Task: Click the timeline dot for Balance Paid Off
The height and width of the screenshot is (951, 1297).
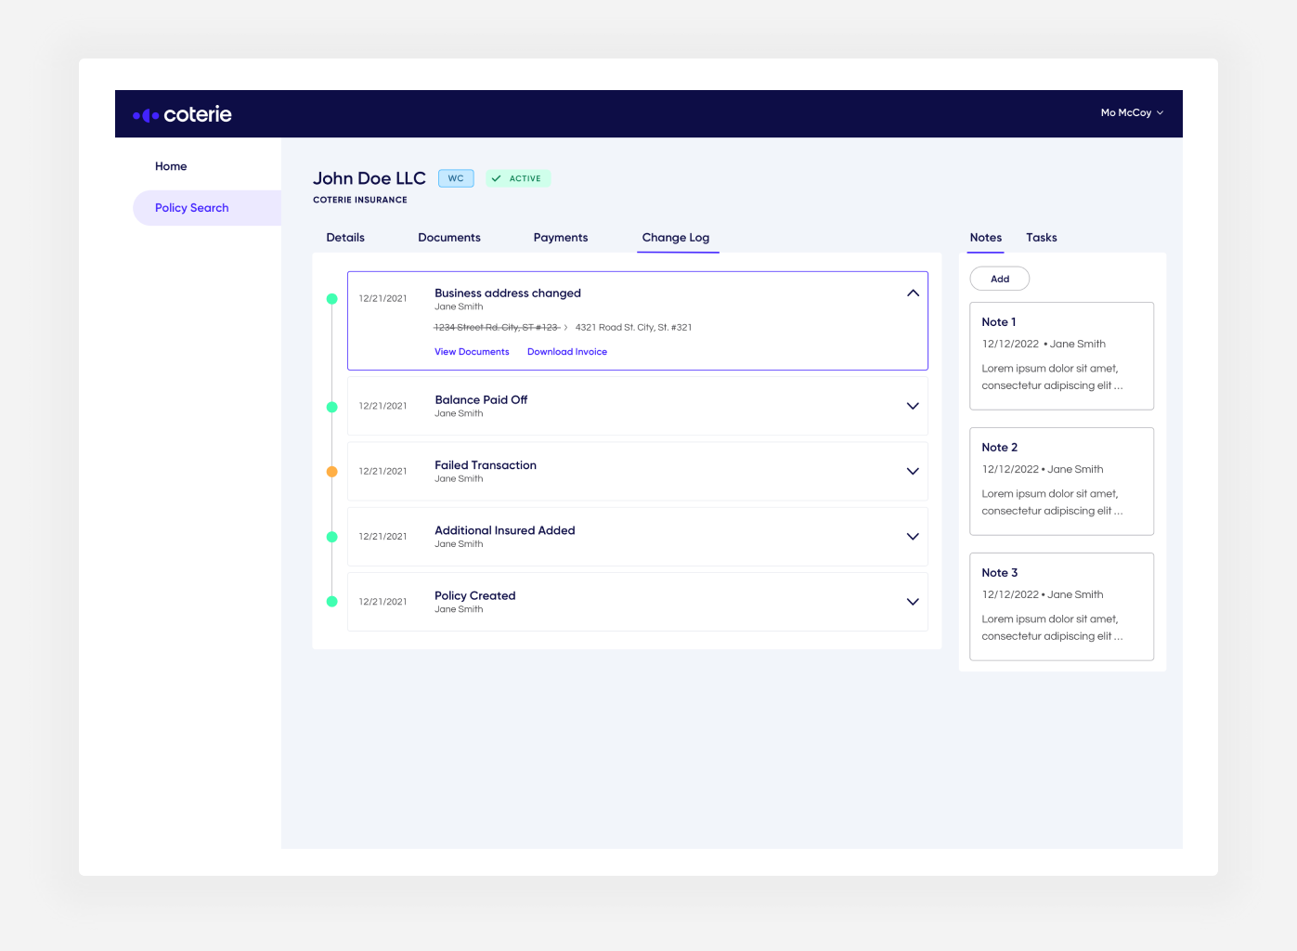Action: tap(331, 407)
